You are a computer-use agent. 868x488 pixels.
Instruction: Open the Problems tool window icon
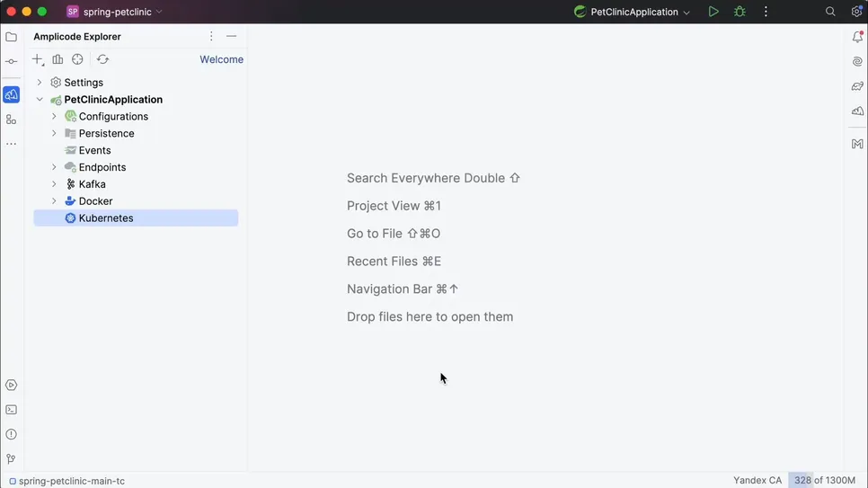pyautogui.click(x=11, y=434)
